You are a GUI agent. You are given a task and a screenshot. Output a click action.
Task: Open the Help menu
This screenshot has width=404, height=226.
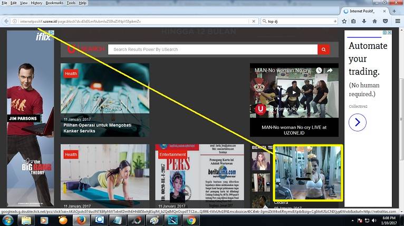point(82,3)
